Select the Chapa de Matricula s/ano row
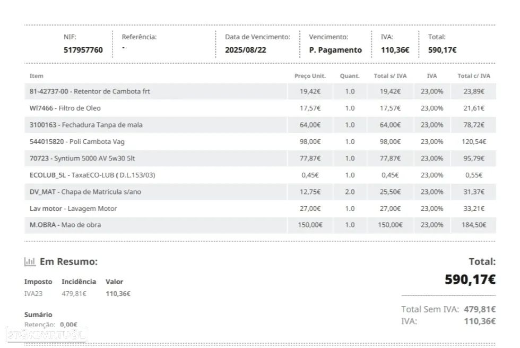This screenshot has height=348, width=520. tap(85, 192)
